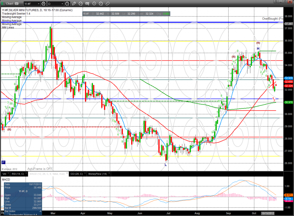Click the circled play icon in toolbar
The width and height of the screenshot is (294, 216).
(x=94, y=4)
